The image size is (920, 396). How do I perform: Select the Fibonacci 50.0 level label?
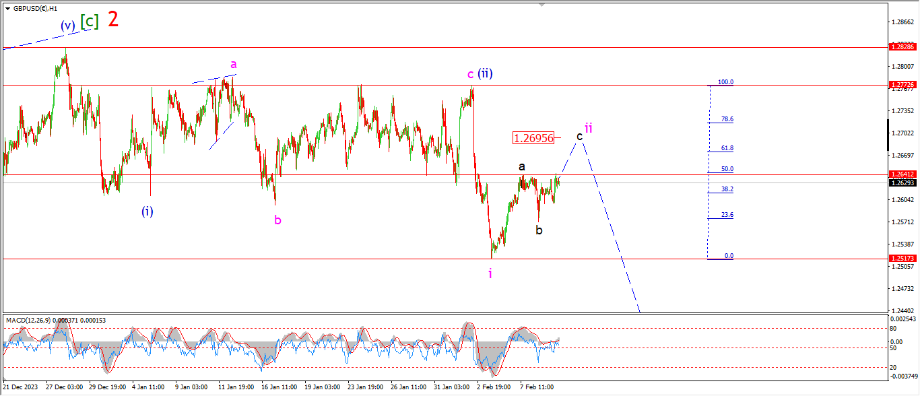click(727, 169)
